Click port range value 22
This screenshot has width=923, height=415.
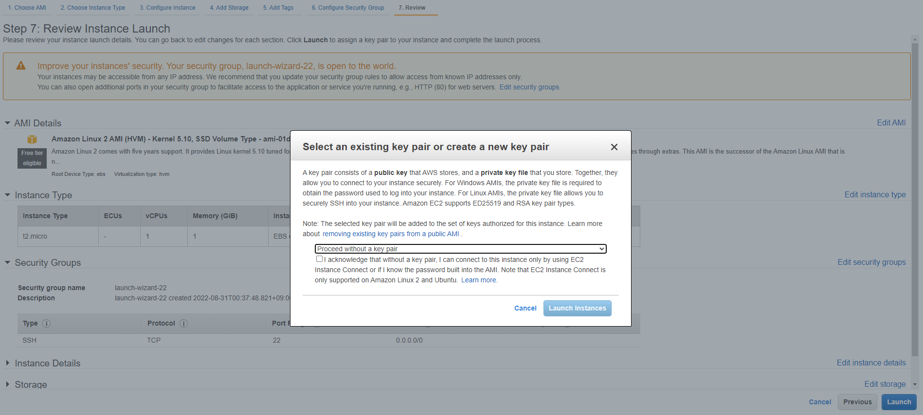[277, 340]
